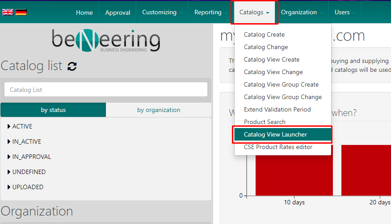
Task: Open the Customizing dropdown menu
Action: tap(162, 12)
